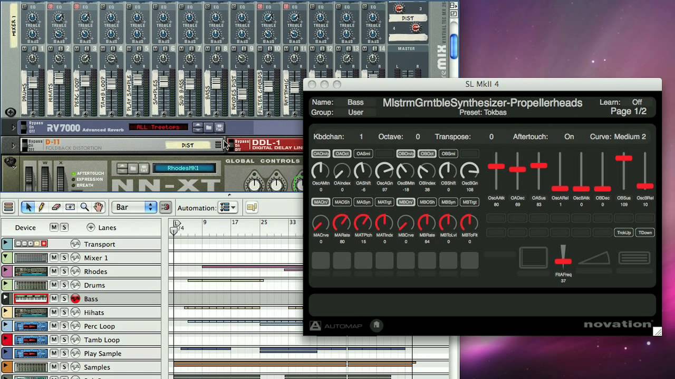Select the arrow Selection tool in sequencer toolbar
This screenshot has width=675, height=379.
[27, 207]
